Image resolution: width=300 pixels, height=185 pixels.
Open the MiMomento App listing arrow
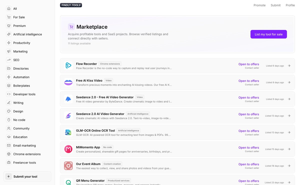(x=289, y=149)
